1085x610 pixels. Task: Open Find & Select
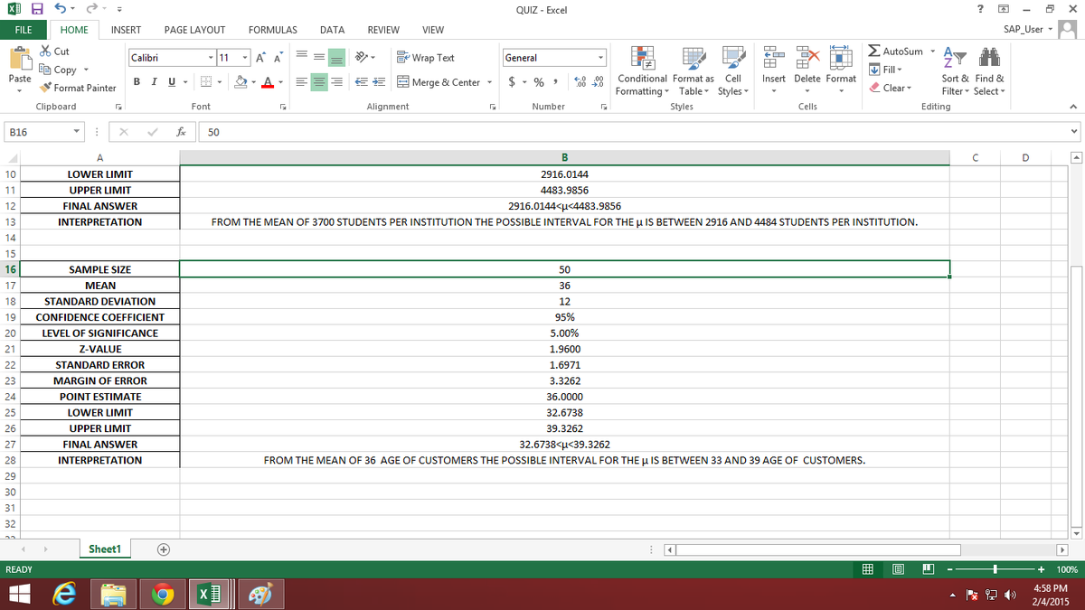(x=987, y=70)
